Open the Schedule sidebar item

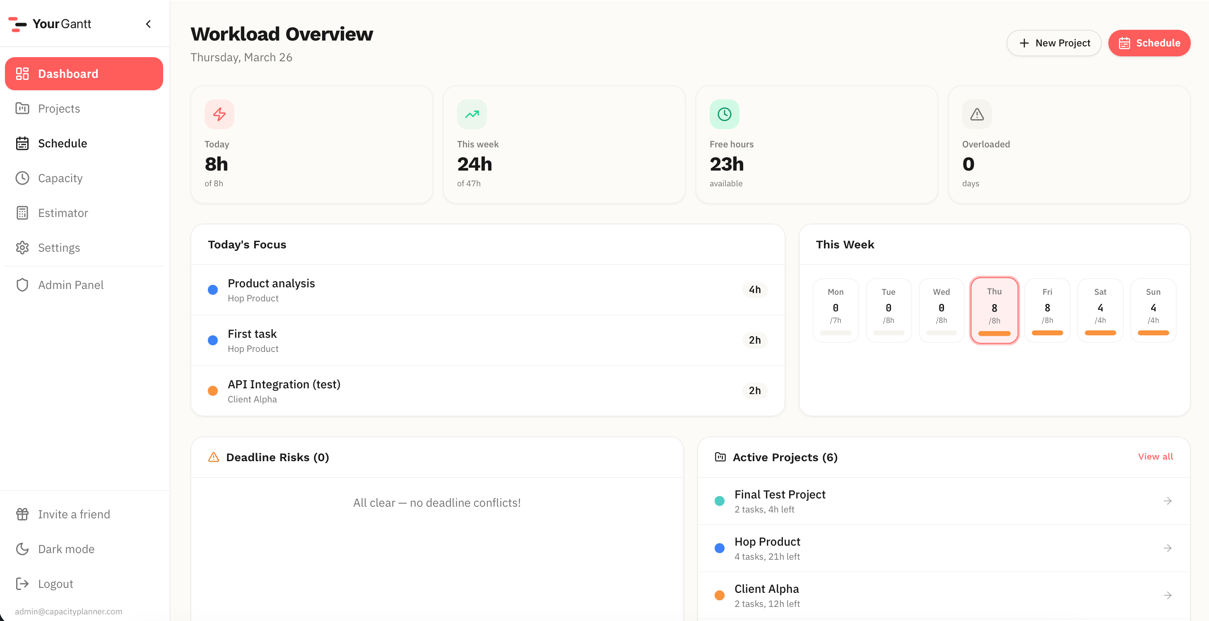[x=84, y=143]
